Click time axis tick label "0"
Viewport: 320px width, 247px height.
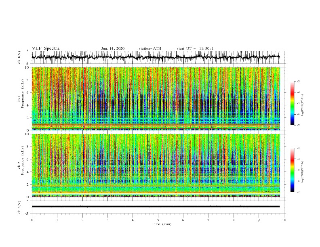coord(32,220)
